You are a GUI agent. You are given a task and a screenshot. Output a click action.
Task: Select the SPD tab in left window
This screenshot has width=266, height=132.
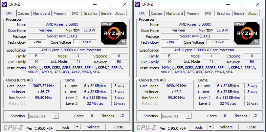(75, 13)
